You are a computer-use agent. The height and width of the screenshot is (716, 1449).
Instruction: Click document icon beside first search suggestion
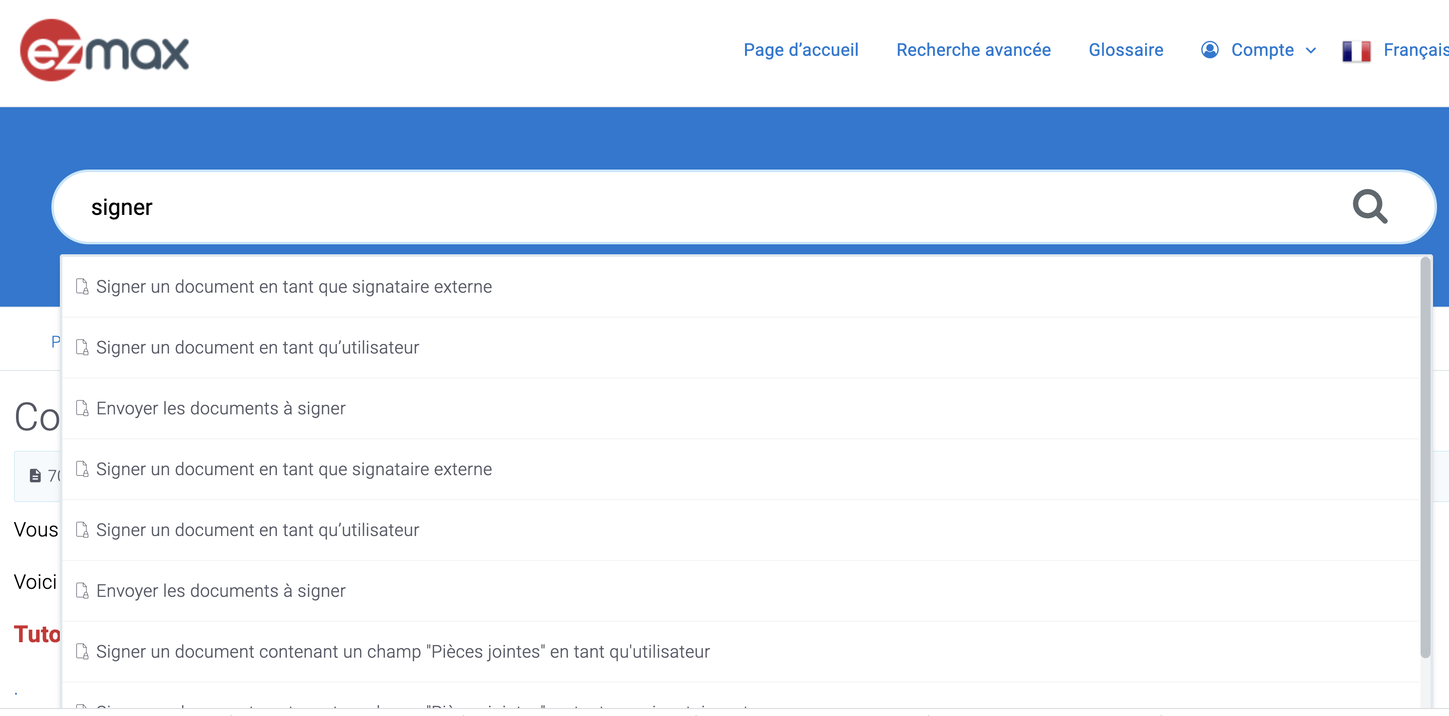(x=82, y=287)
